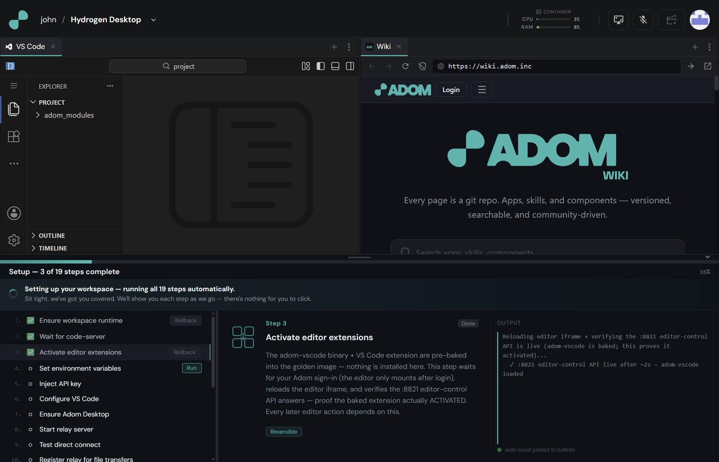Collapse the PROJECT folder section
Image resolution: width=719 pixels, height=462 pixels.
75,102
